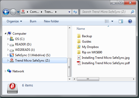Expand the READER (D:) node
Viewport: 139px width, 98px height.
pyautogui.click(x=8, y=44)
